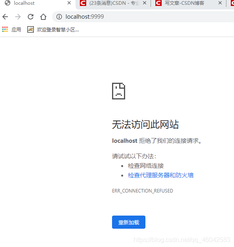
Task: Close the 写文章-CSDN博客 tab
Action: click(x=220, y=3)
